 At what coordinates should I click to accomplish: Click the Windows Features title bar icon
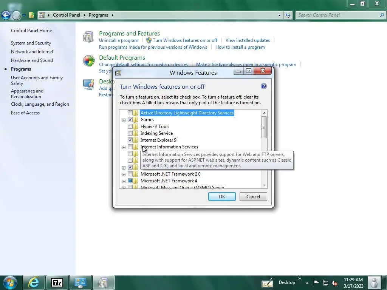[118, 73]
